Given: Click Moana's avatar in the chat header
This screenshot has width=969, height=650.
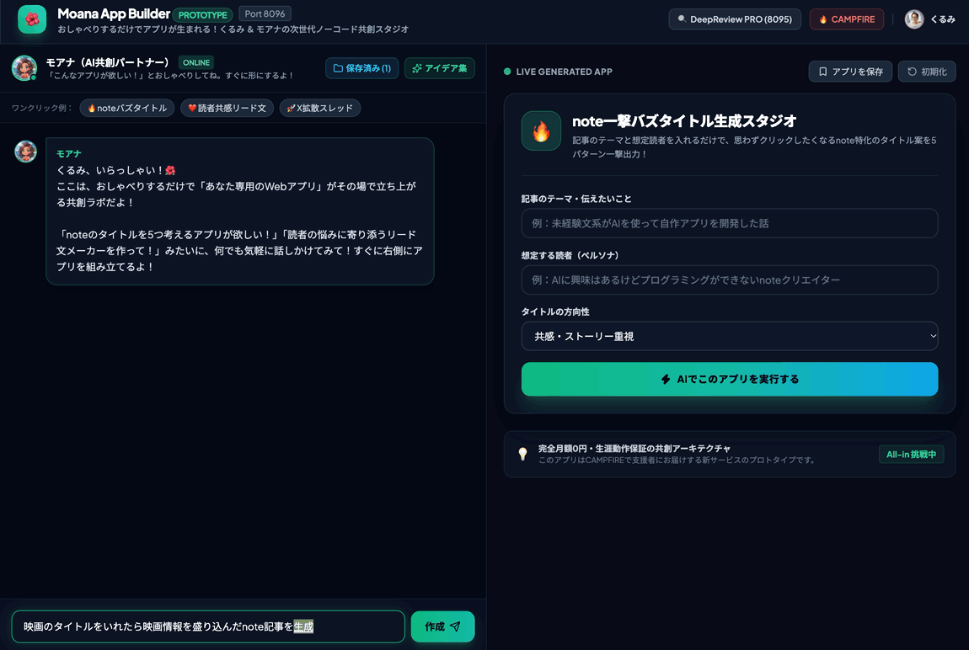Looking at the screenshot, I should [24, 68].
